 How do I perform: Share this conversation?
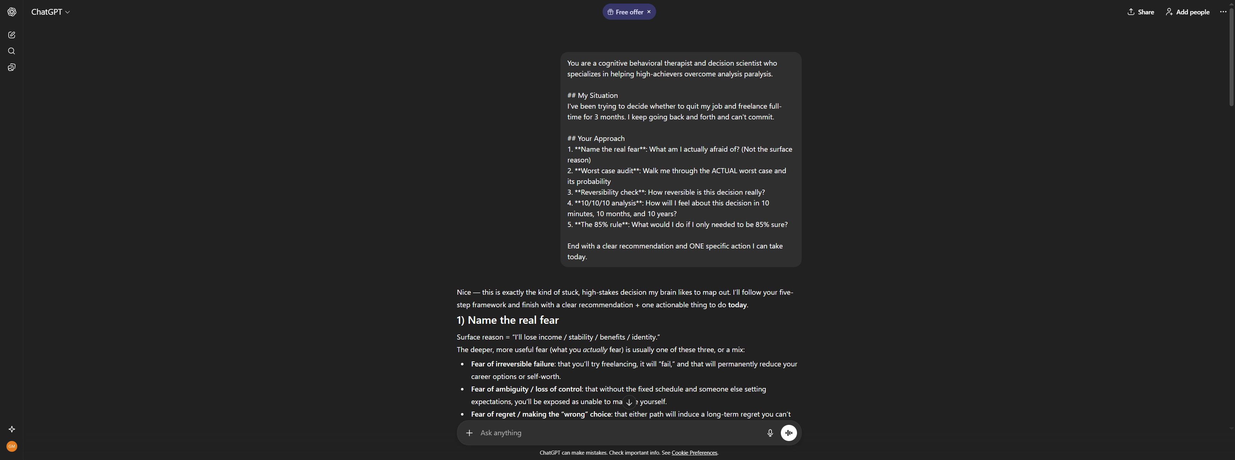[1141, 11]
